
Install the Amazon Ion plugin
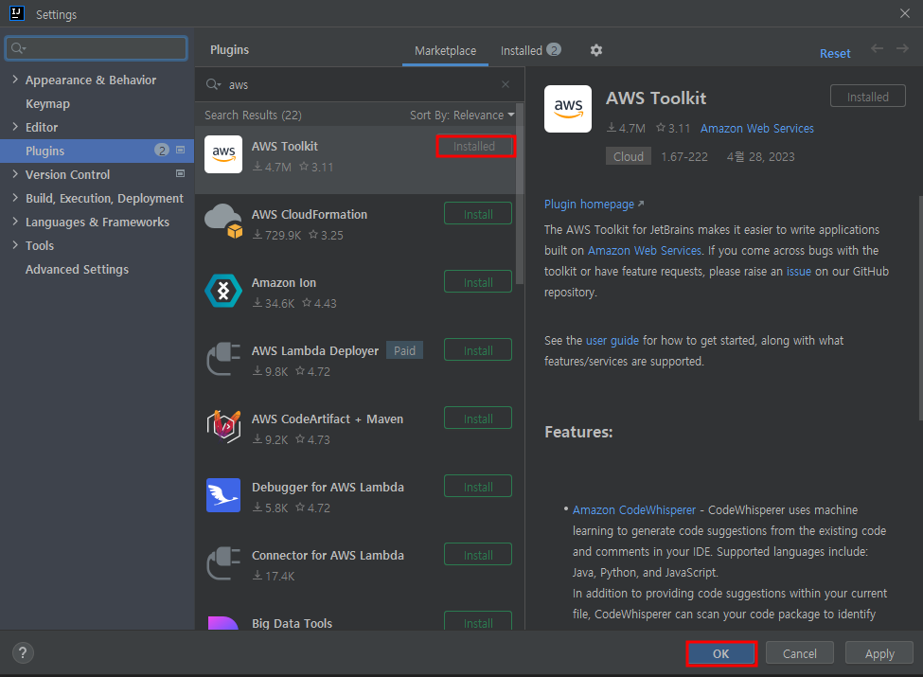point(478,282)
